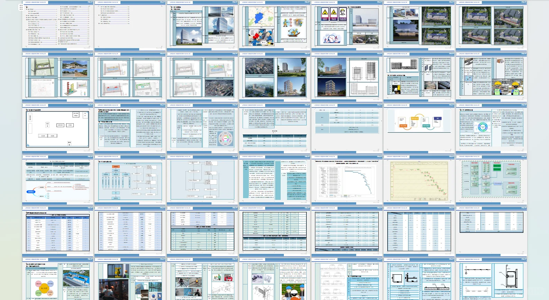Select the page with colored circles and blue-roof camp
The image size is (549, 300).
pos(58,279)
